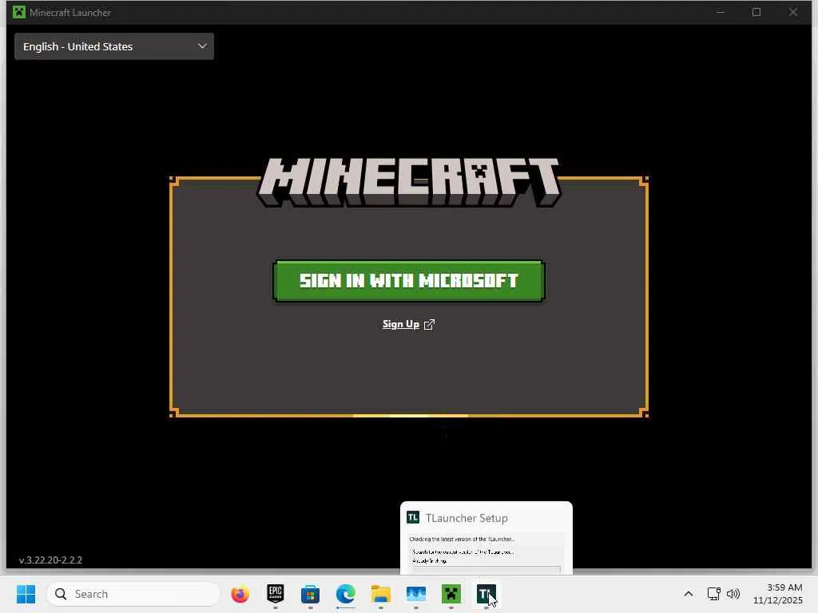Open Epic Games Launcher from the taskbar
The height and width of the screenshot is (613, 818).
pos(276,594)
